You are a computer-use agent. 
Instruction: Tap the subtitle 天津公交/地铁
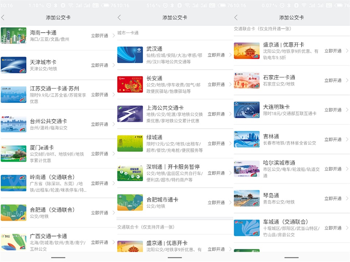point(43,69)
